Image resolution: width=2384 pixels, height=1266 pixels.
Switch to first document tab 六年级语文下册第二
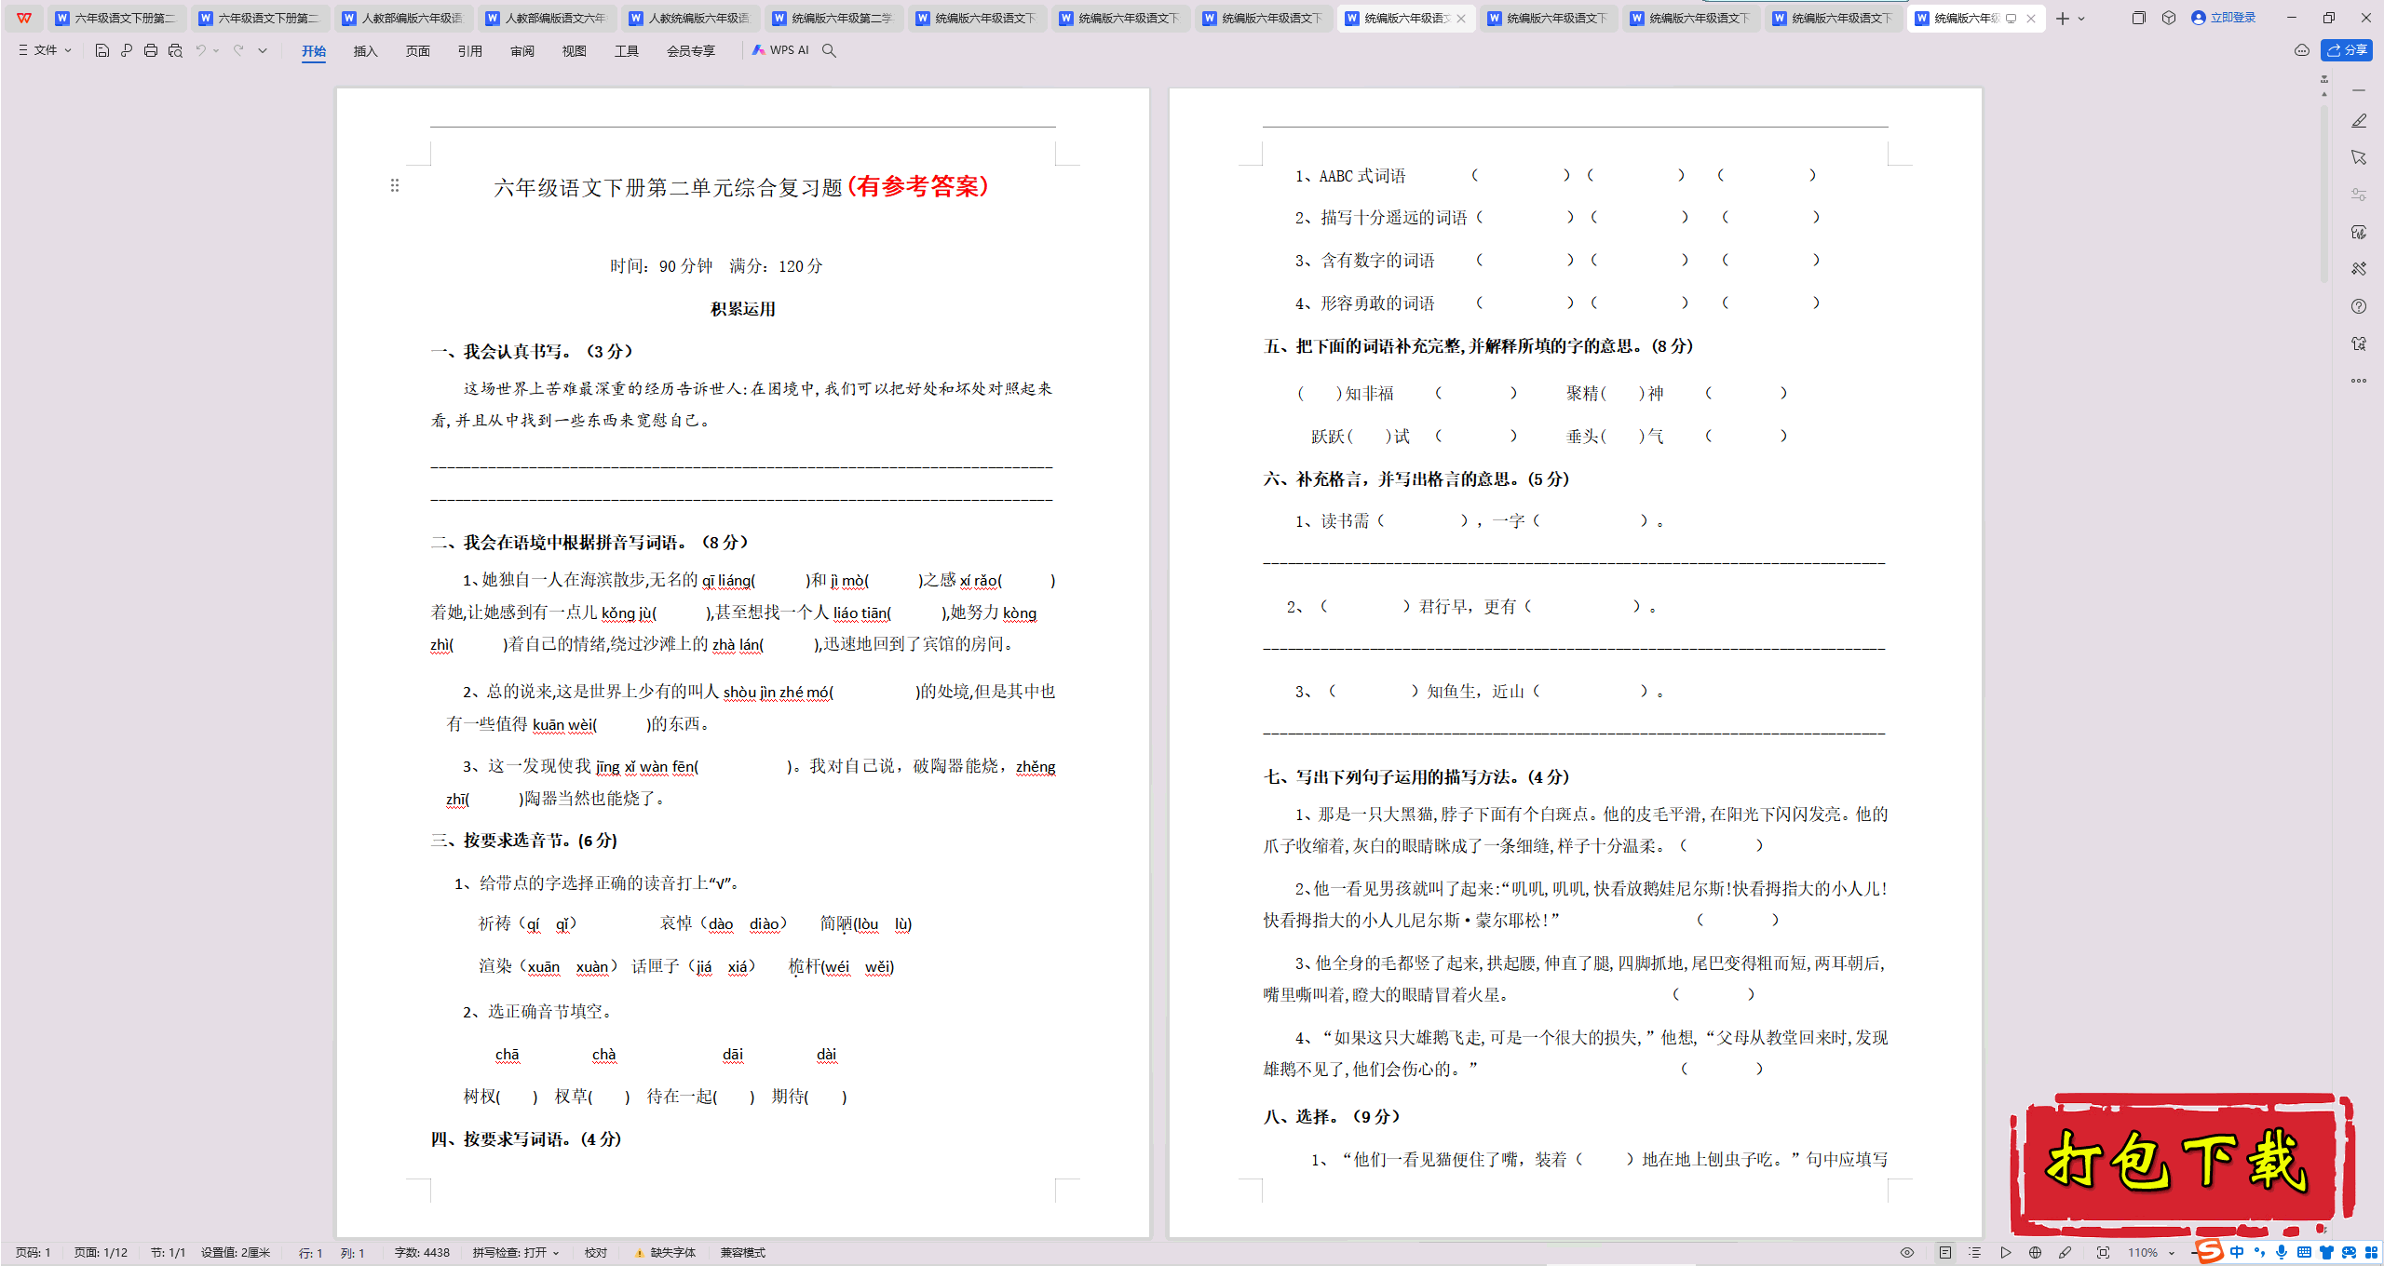tap(116, 18)
